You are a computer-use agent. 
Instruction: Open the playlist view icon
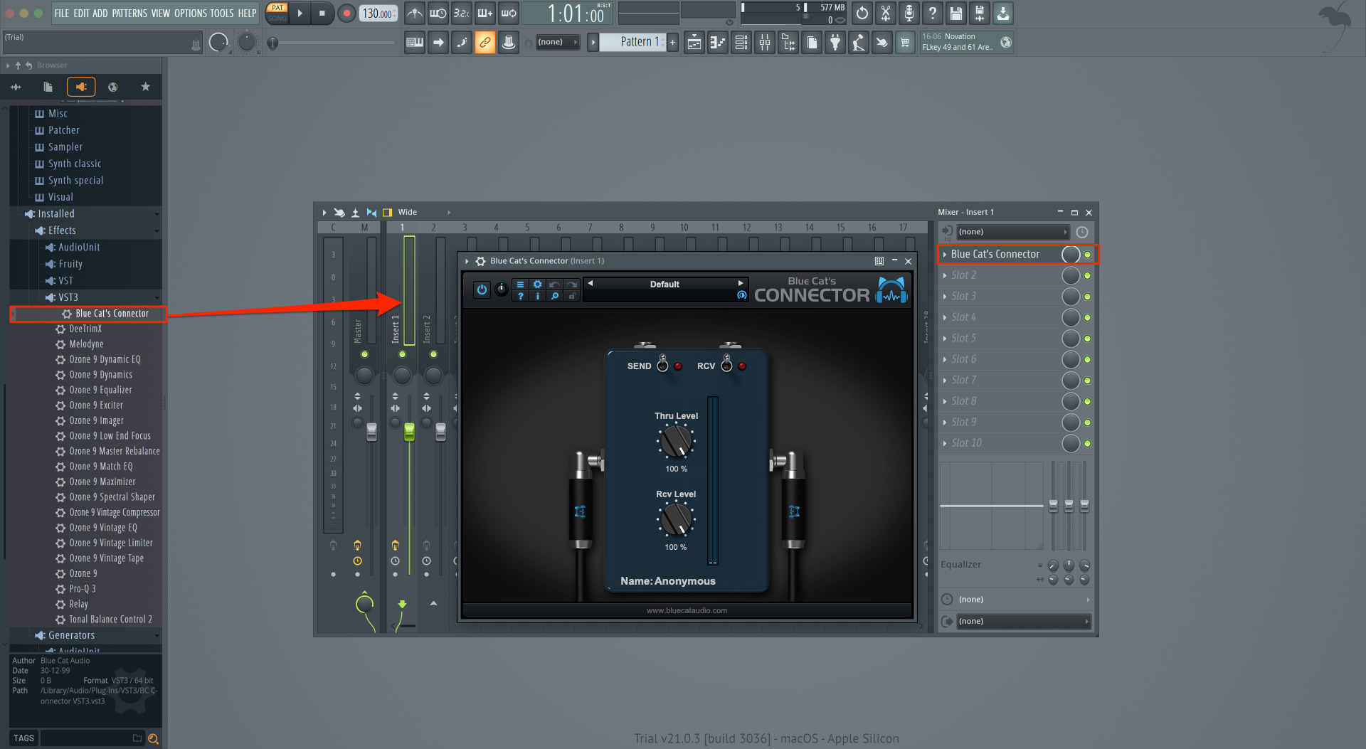coord(694,43)
